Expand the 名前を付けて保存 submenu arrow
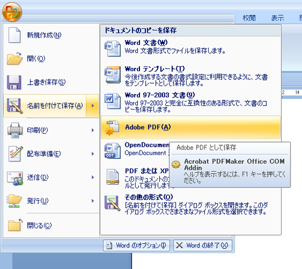The width and height of the screenshot is (302, 269). pyautogui.click(x=93, y=106)
